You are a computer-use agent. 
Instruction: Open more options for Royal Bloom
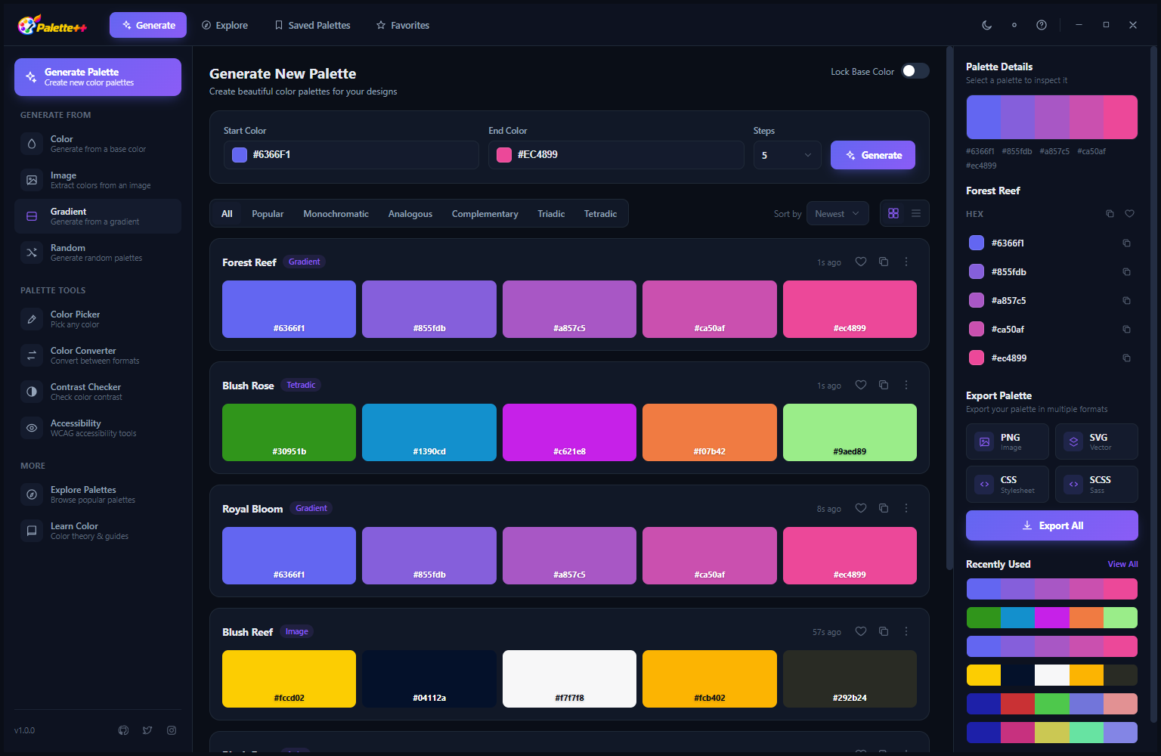(906, 508)
